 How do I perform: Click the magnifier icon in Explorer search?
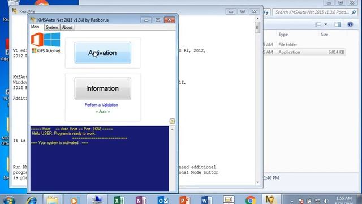click(354, 12)
